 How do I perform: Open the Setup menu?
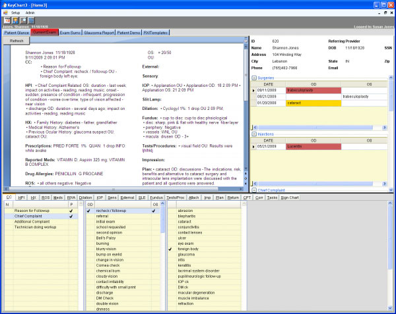pos(15,13)
